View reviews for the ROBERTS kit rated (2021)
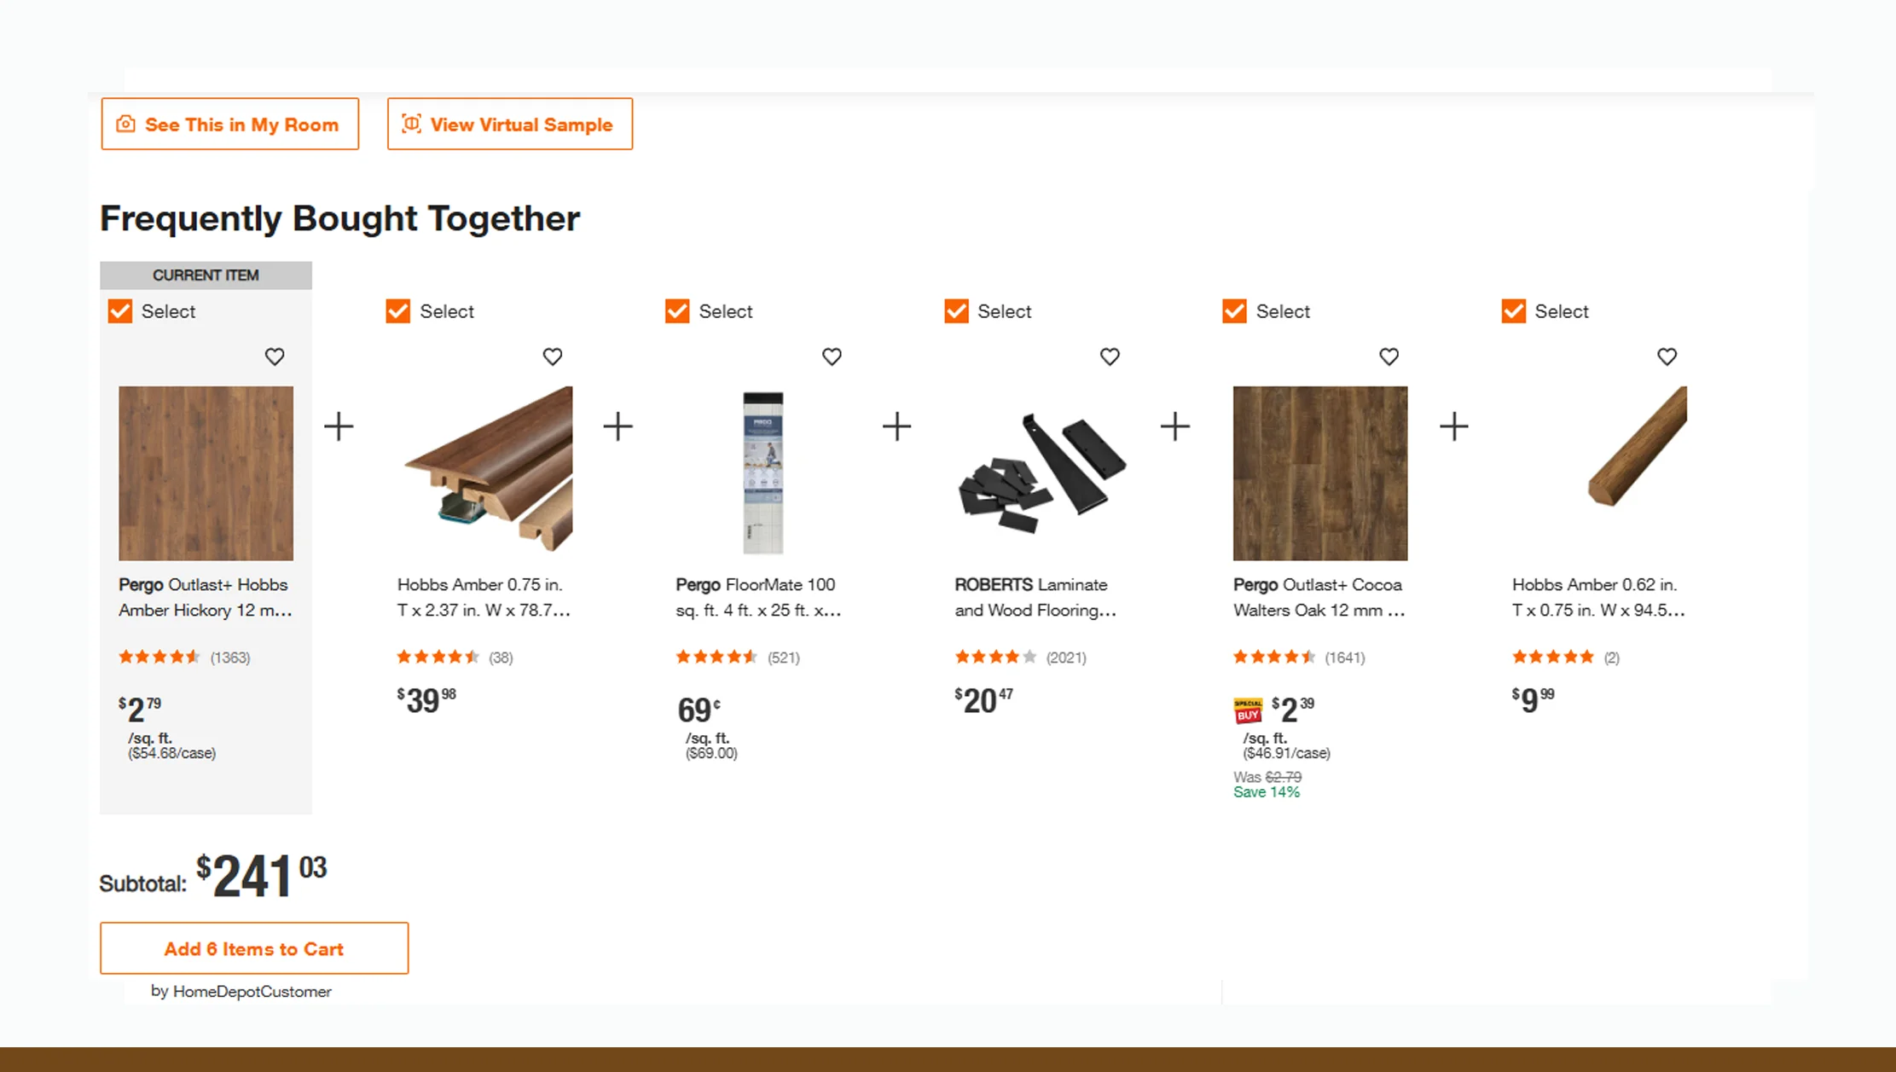The image size is (1896, 1072). coord(1066,657)
